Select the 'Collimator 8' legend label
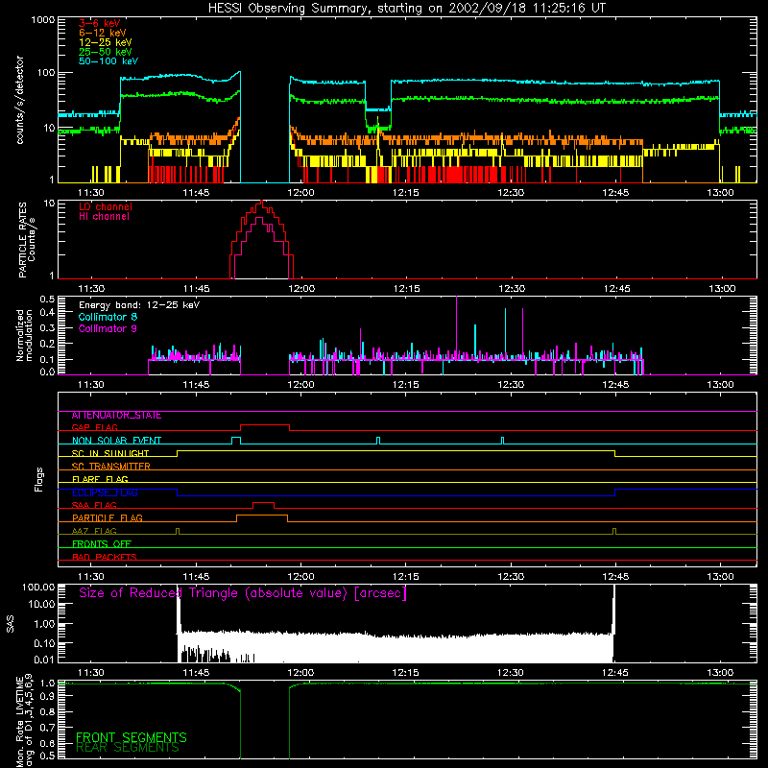This screenshot has width=768, height=768. click(x=108, y=317)
